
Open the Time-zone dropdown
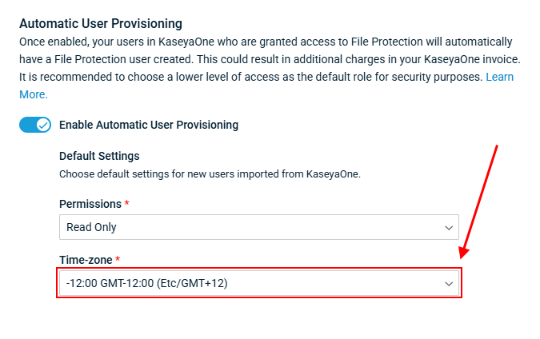[258, 283]
